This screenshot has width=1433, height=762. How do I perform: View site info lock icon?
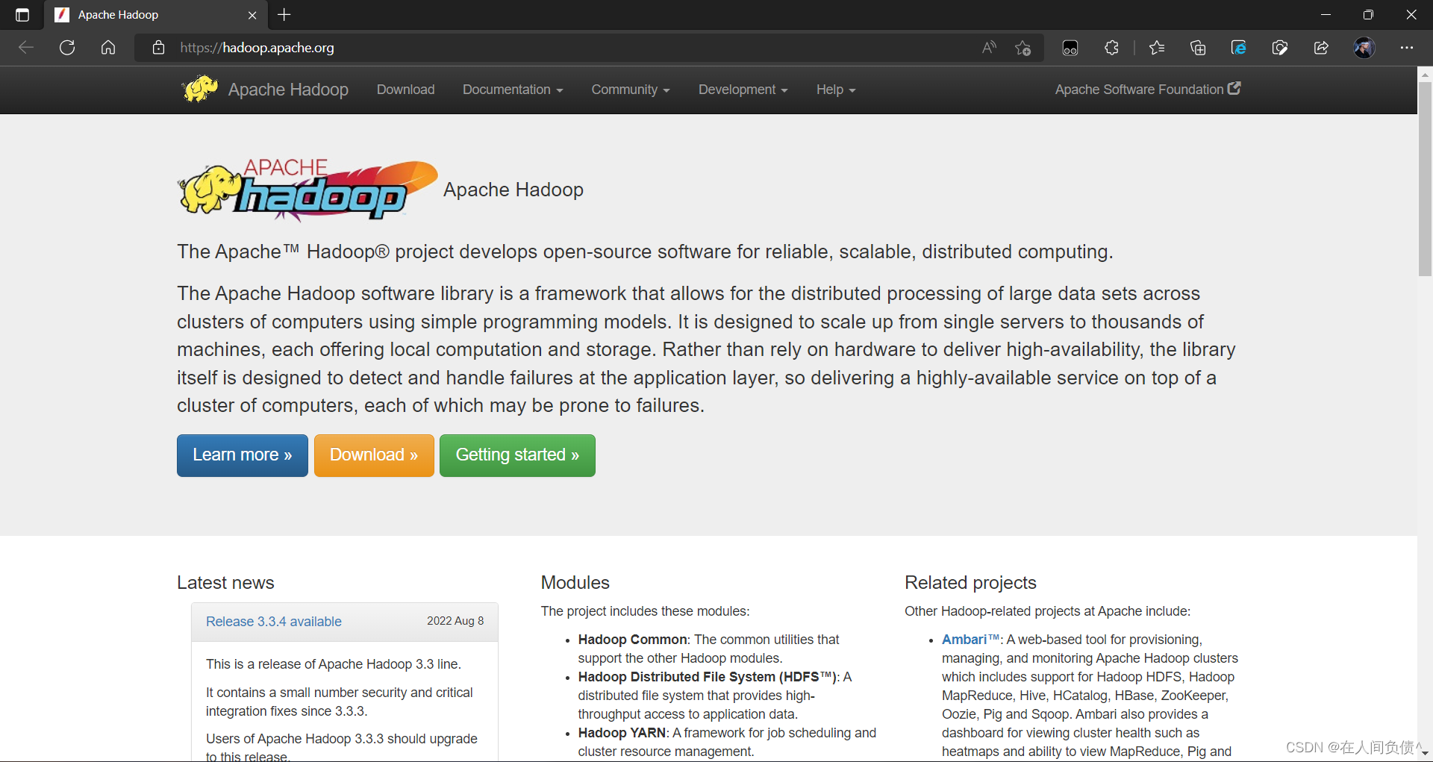pos(158,48)
